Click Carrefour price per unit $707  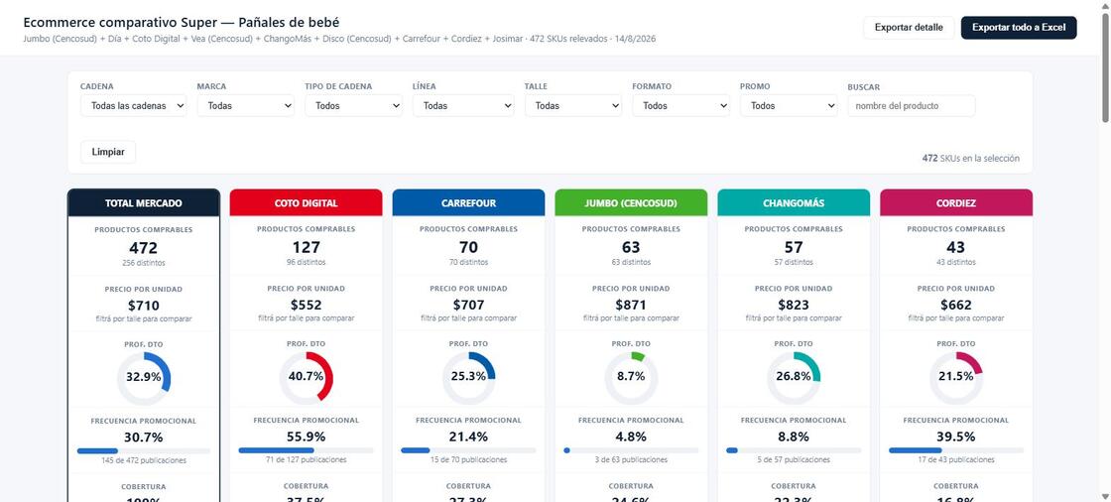click(468, 305)
